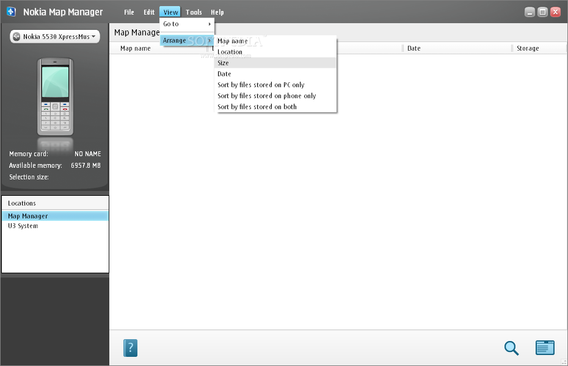The image size is (568, 366).
Task: Expand the Go to submenu
Action: [187, 24]
